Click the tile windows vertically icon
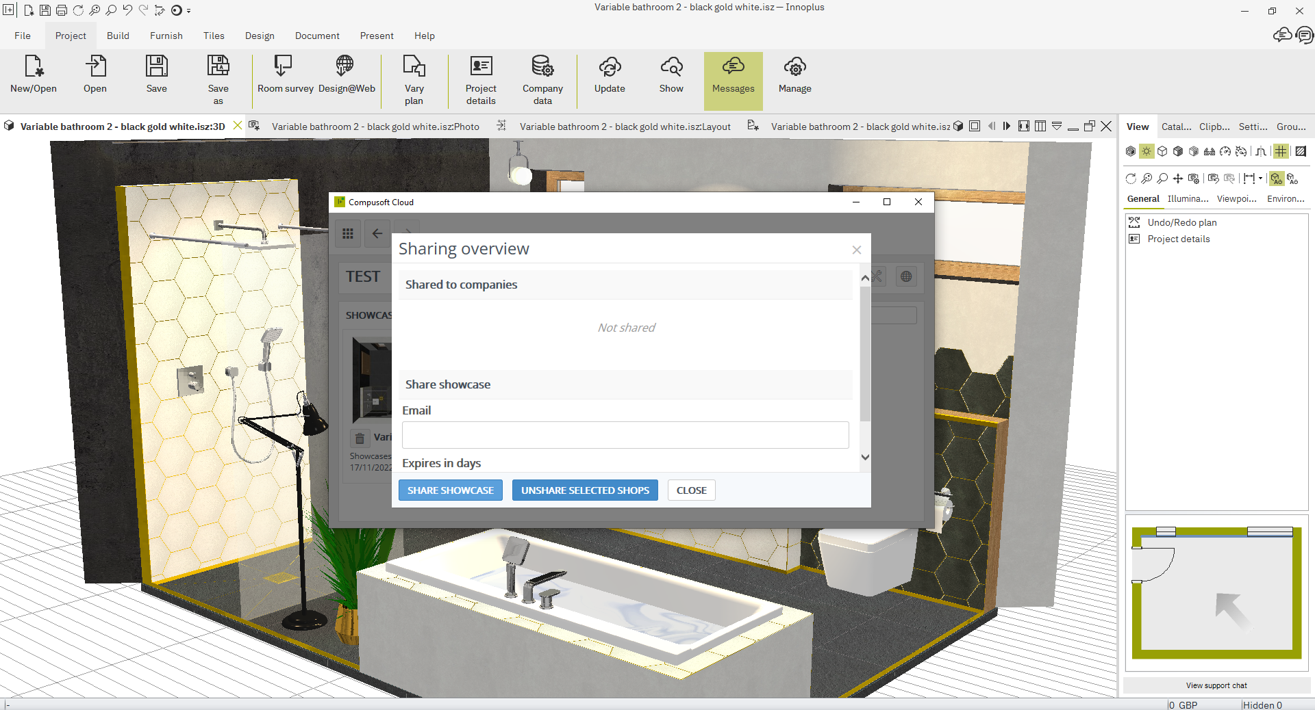 pos(1040,126)
